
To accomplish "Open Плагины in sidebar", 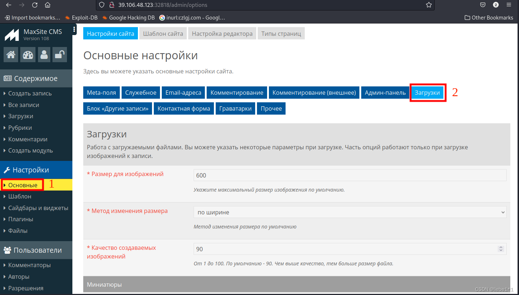I will [x=21, y=219].
